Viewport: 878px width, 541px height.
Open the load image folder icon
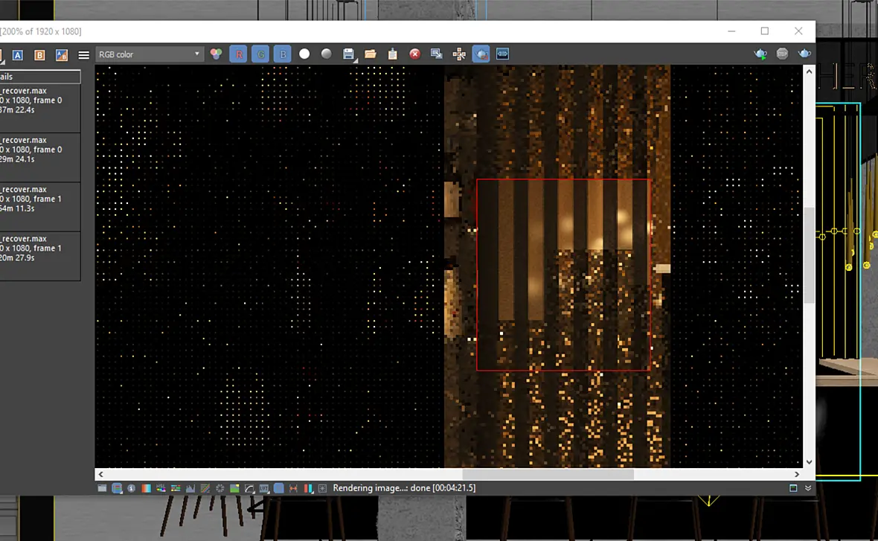(x=370, y=54)
